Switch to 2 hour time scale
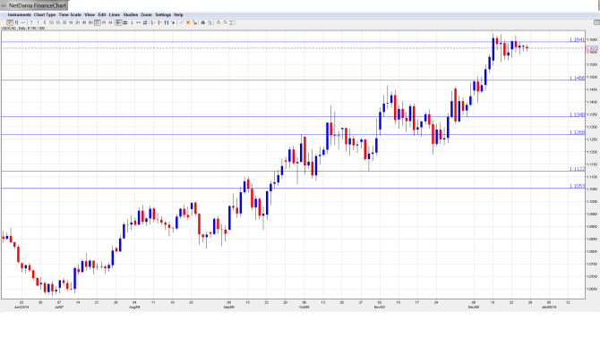 (x=77, y=23)
